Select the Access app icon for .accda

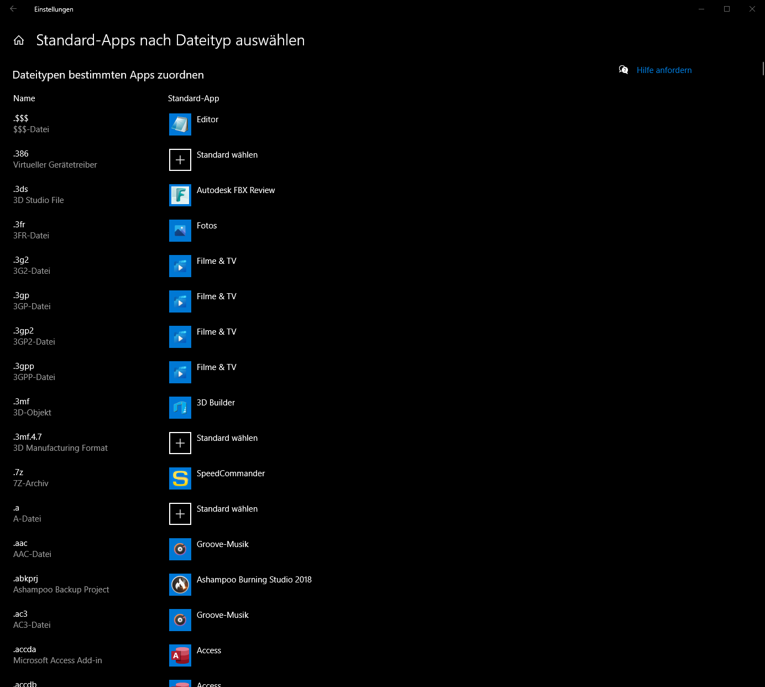click(x=180, y=655)
